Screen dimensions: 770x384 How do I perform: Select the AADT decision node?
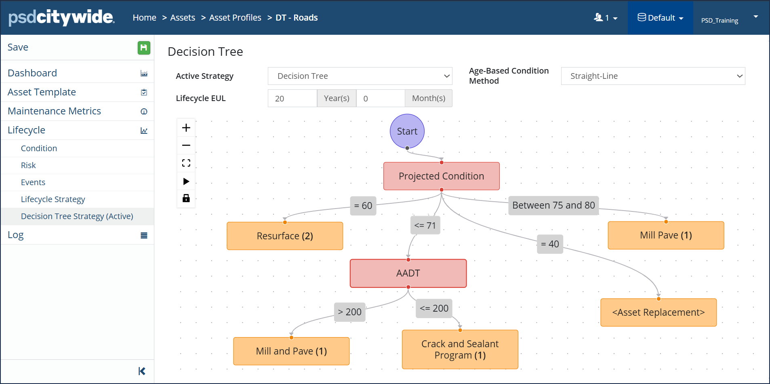pyautogui.click(x=408, y=273)
